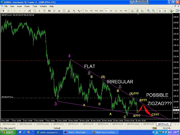Click the Windows start button
The width and height of the screenshot is (180, 135).
[x=8, y=132]
